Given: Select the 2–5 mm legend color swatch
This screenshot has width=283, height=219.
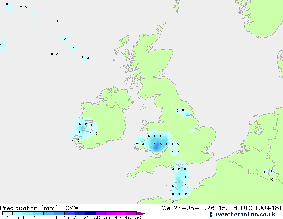Looking at the screenshot, I should click(38, 213).
